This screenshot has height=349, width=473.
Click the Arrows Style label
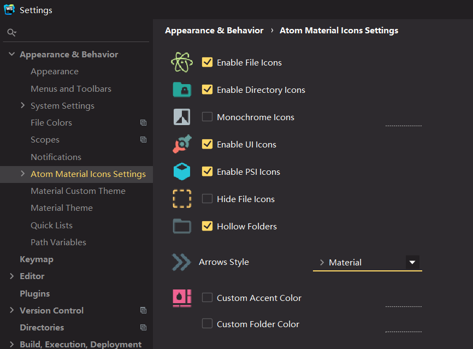(224, 262)
